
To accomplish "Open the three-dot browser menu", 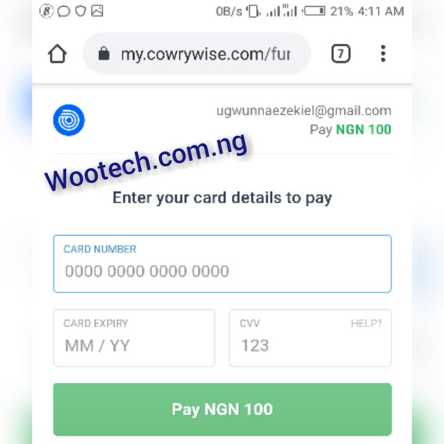I will point(383,53).
